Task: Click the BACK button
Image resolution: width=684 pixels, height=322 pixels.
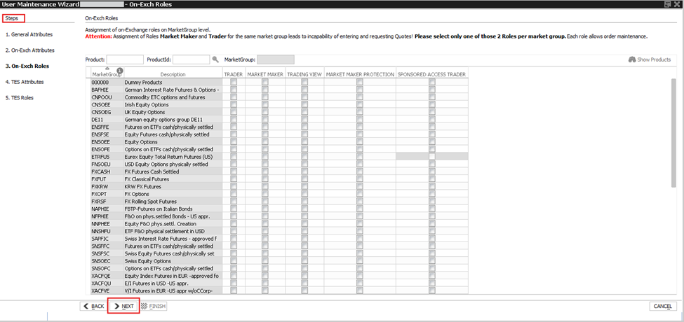Action: click(x=93, y=307)
